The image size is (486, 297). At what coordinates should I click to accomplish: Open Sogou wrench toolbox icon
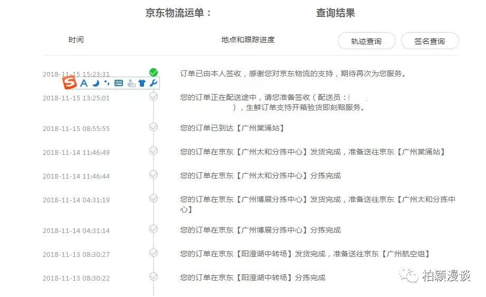[154, 83]
